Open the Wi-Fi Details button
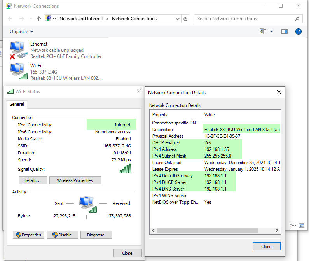The image size is (309, 261). (33, 180)
